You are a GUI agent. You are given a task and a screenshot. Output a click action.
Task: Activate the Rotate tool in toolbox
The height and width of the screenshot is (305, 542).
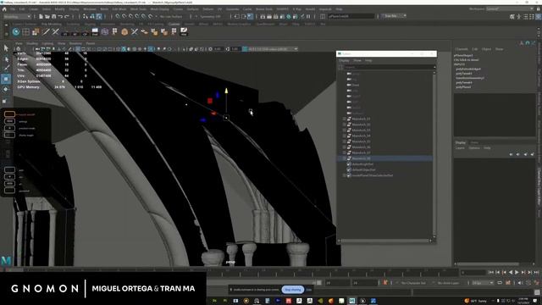pos(6,89)
